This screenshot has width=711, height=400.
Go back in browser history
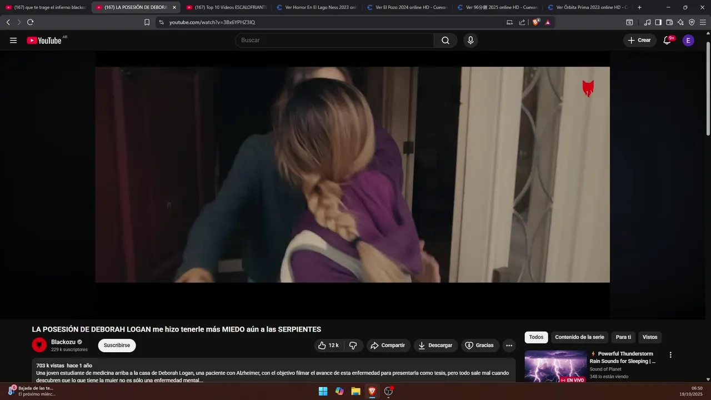tap(8, 22)
